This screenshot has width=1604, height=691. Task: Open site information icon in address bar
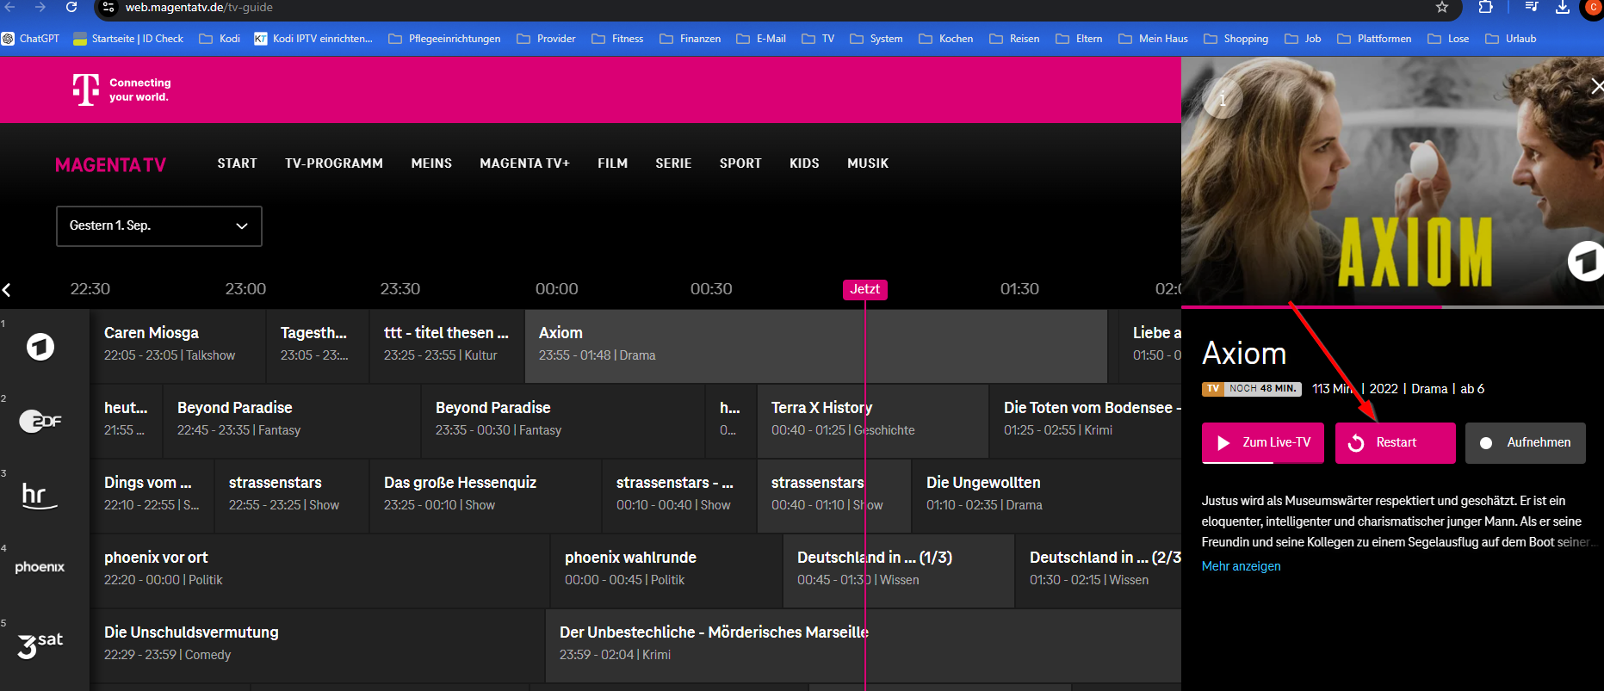coord(108,8)
